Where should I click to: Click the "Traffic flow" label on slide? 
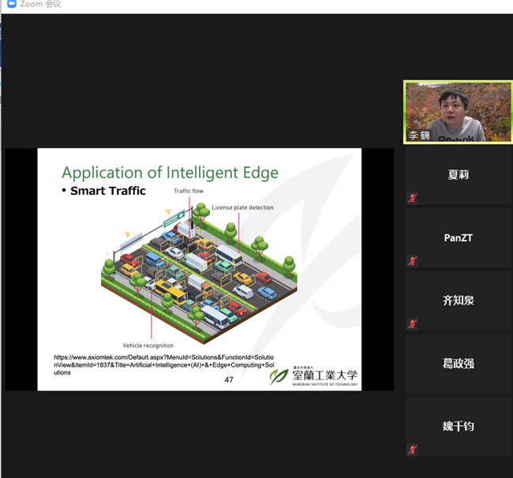[x=189, y=192]
